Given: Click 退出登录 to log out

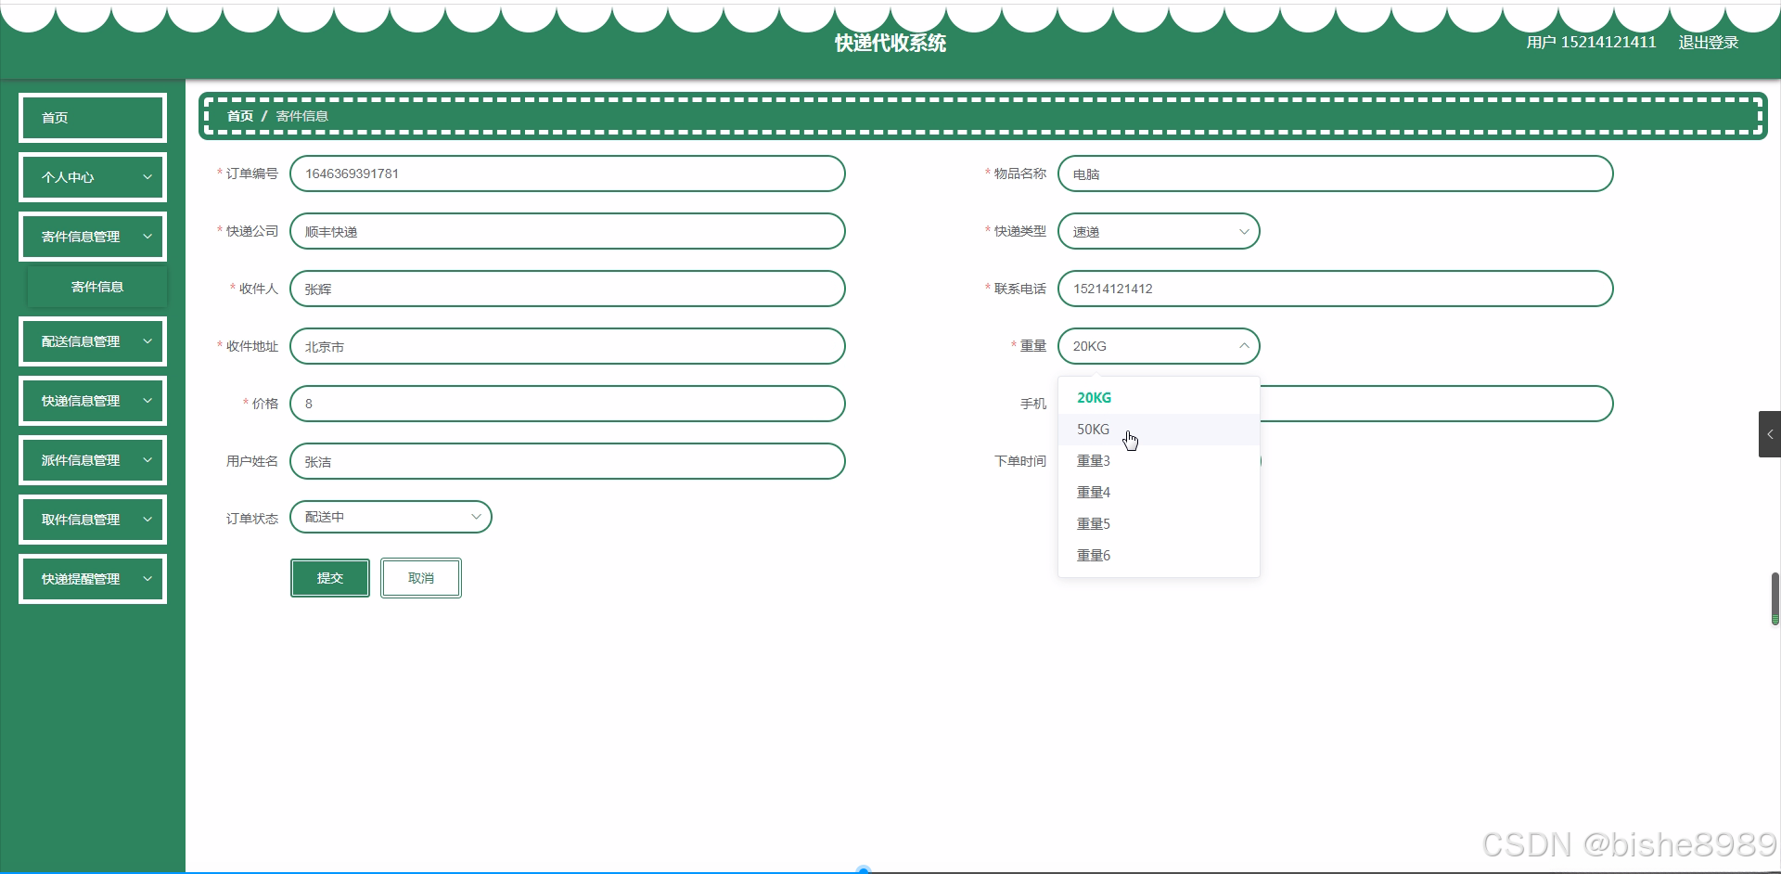Looking at the screenshot, I should (1710, 42).
